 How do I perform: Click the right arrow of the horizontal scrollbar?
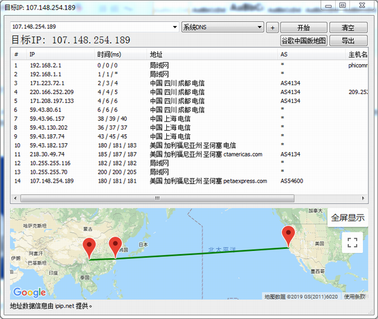coord(363,198)
